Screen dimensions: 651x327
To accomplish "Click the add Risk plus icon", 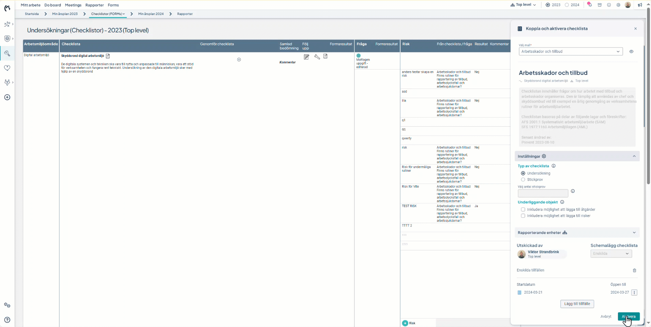I will coord(405,323).
